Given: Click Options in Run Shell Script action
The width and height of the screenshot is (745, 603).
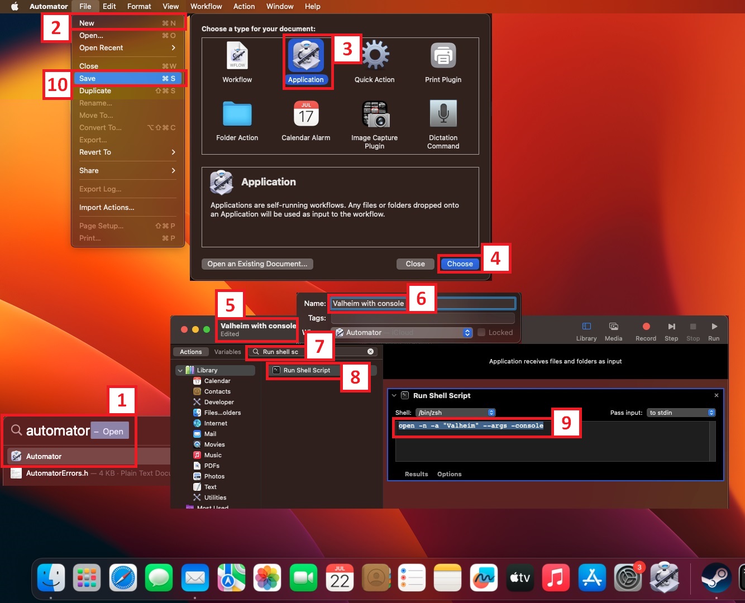Looking at the screenshot, I should pyautogui.click(x=450, y=474).
